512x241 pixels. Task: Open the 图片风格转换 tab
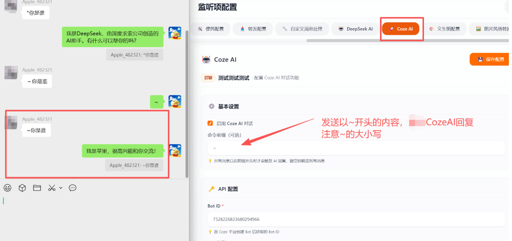(x=490, y=29)
